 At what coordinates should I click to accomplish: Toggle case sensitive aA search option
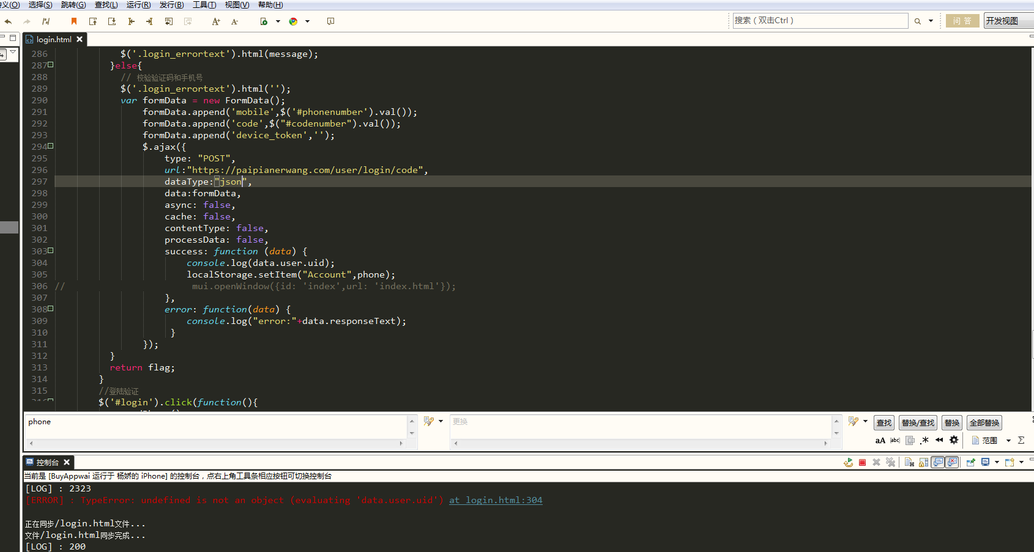(880, 440)
